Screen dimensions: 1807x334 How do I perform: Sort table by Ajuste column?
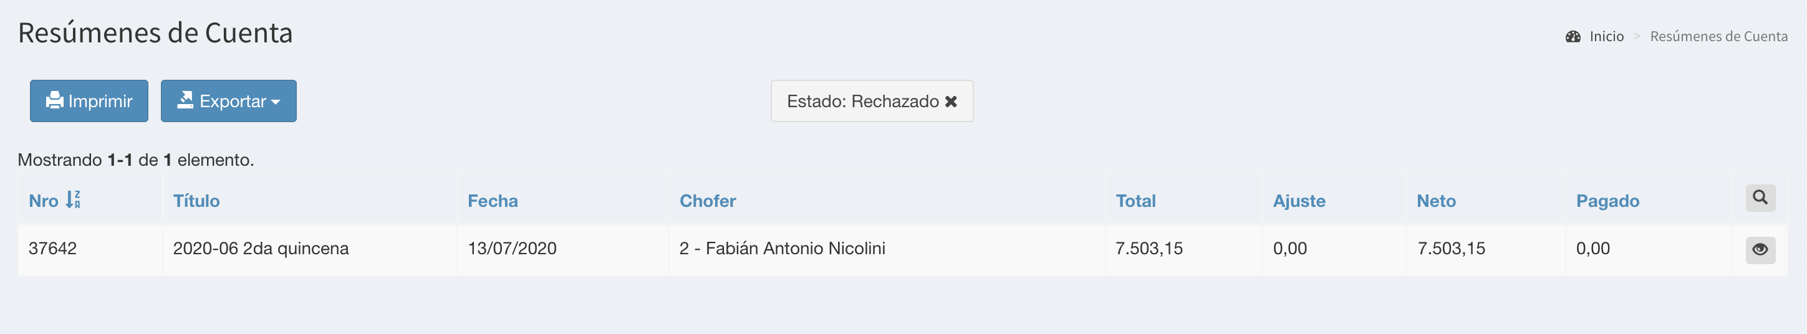click(1298, 201)
